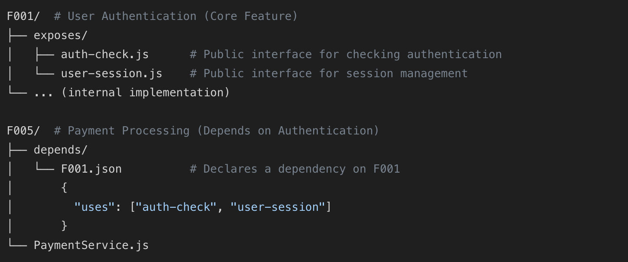Click the comment about checking authentication
Viewport: 628px width, 262px height.
346,54
